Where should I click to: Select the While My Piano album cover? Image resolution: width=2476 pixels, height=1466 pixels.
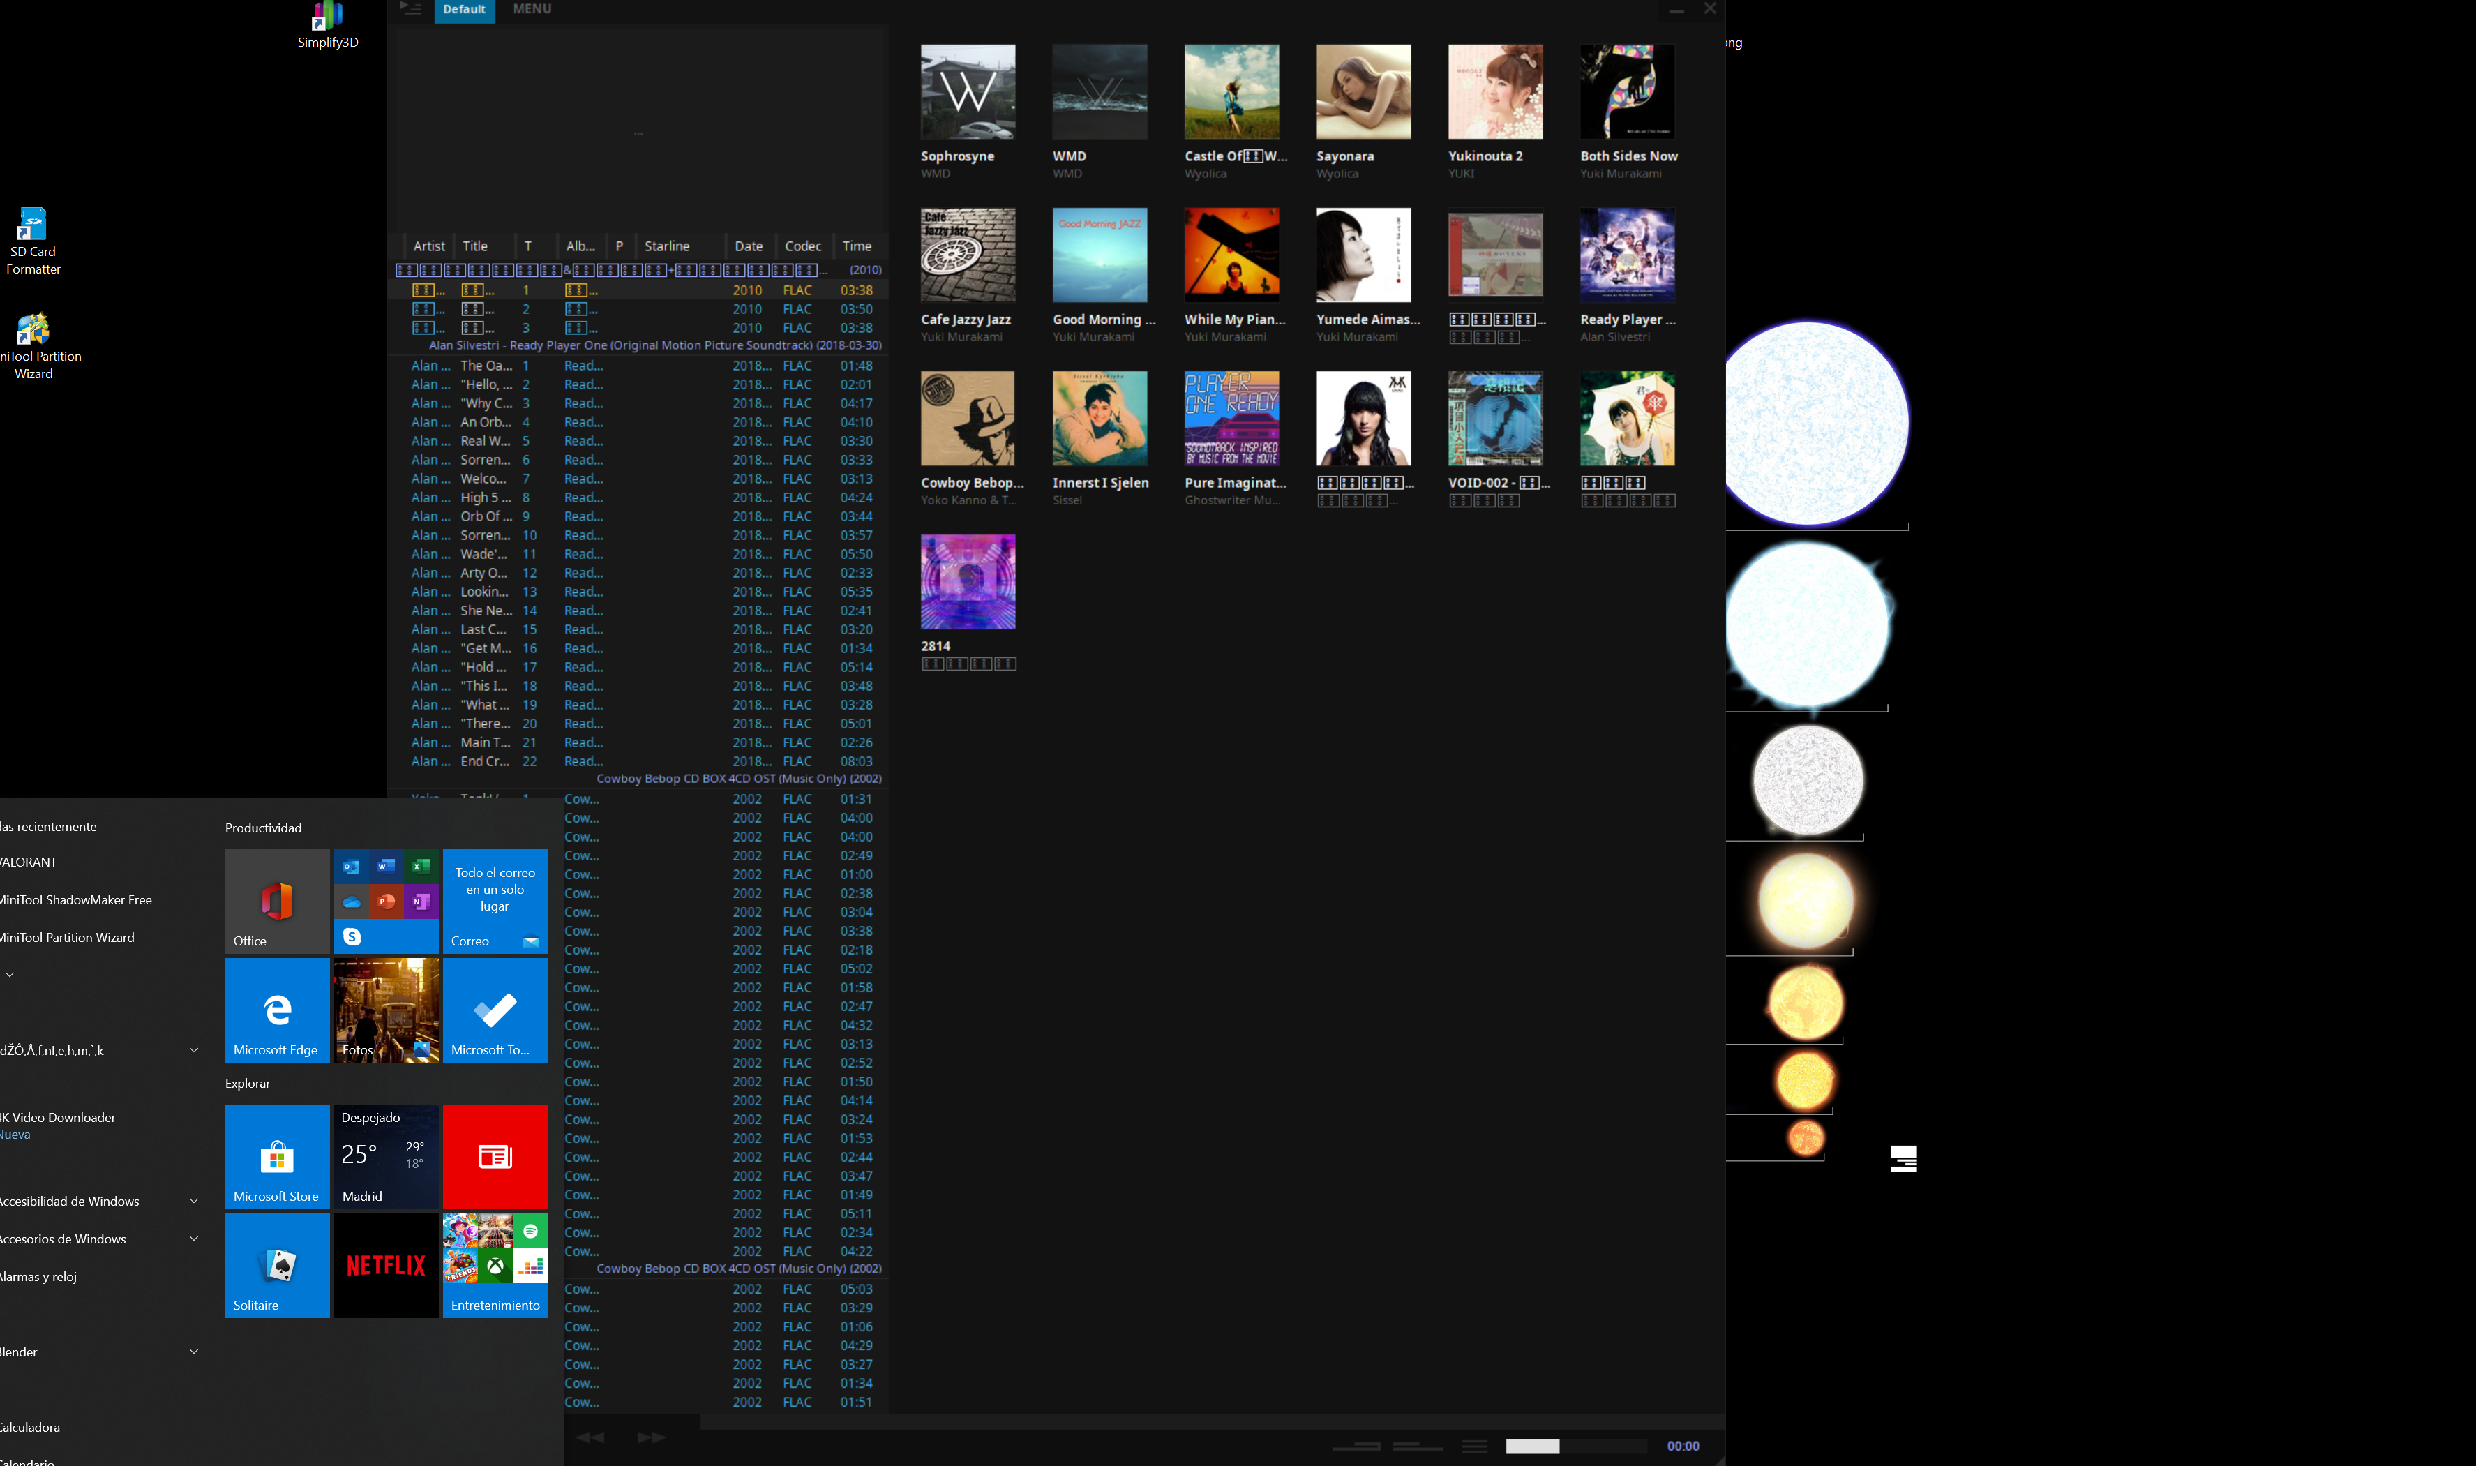click(x=1231, y=255)
